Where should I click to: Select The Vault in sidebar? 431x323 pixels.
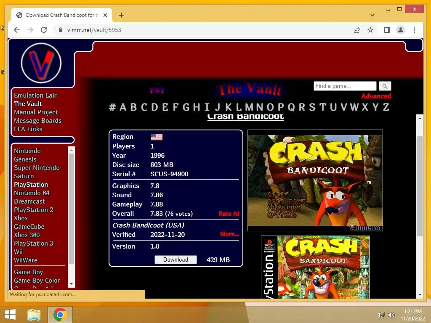click(28, 103)
